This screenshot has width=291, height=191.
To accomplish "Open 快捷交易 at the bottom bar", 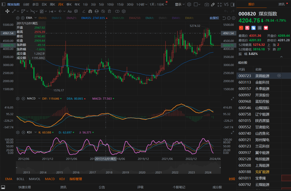I will click(x=25, y=187).
